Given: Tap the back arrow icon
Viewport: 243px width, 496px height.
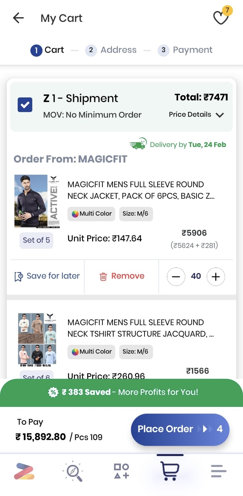Looking at the screenshot, I should pos(18,18).
